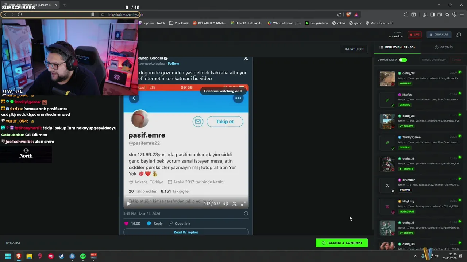The width and height of the screenshot is (467, 262).
Task: Click the X logo on the tweet card
Action: coord(246,59)
